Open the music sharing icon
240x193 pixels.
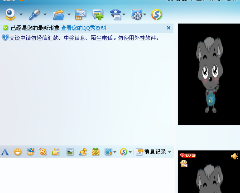83,152
